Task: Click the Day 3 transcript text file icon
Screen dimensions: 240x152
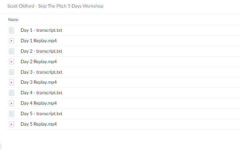Action: 12,72
